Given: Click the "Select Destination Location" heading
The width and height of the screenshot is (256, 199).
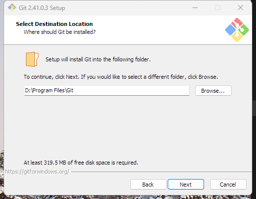Looking at the screenshot, I should (54, 24).
